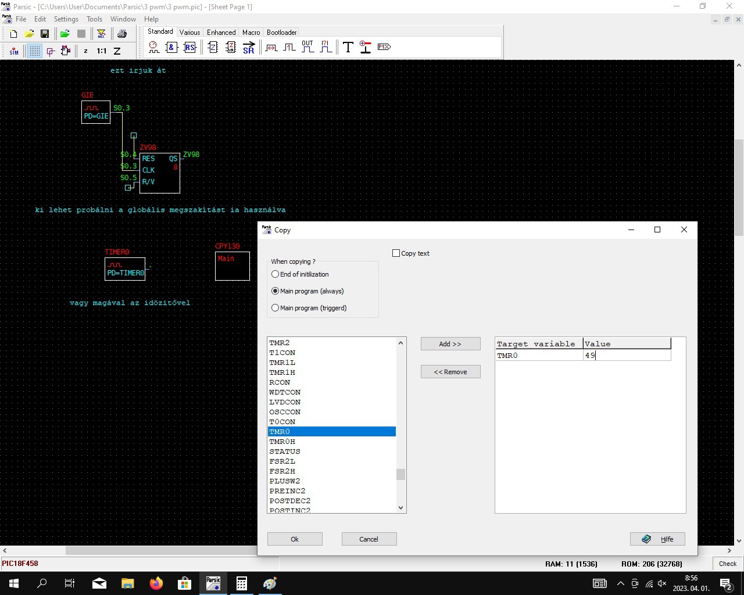Viewport: 744px width, 595px height.
Task: Insert an RS flip-flop block
Action: pyautogui.click(x=190, y=48)
